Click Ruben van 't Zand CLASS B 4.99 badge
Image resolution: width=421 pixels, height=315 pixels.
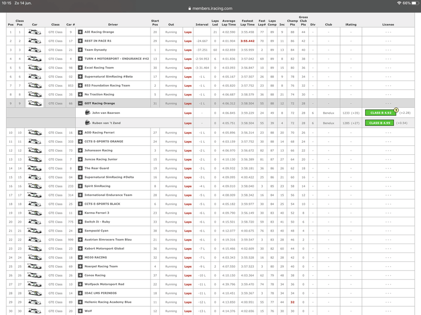(379, 123)
